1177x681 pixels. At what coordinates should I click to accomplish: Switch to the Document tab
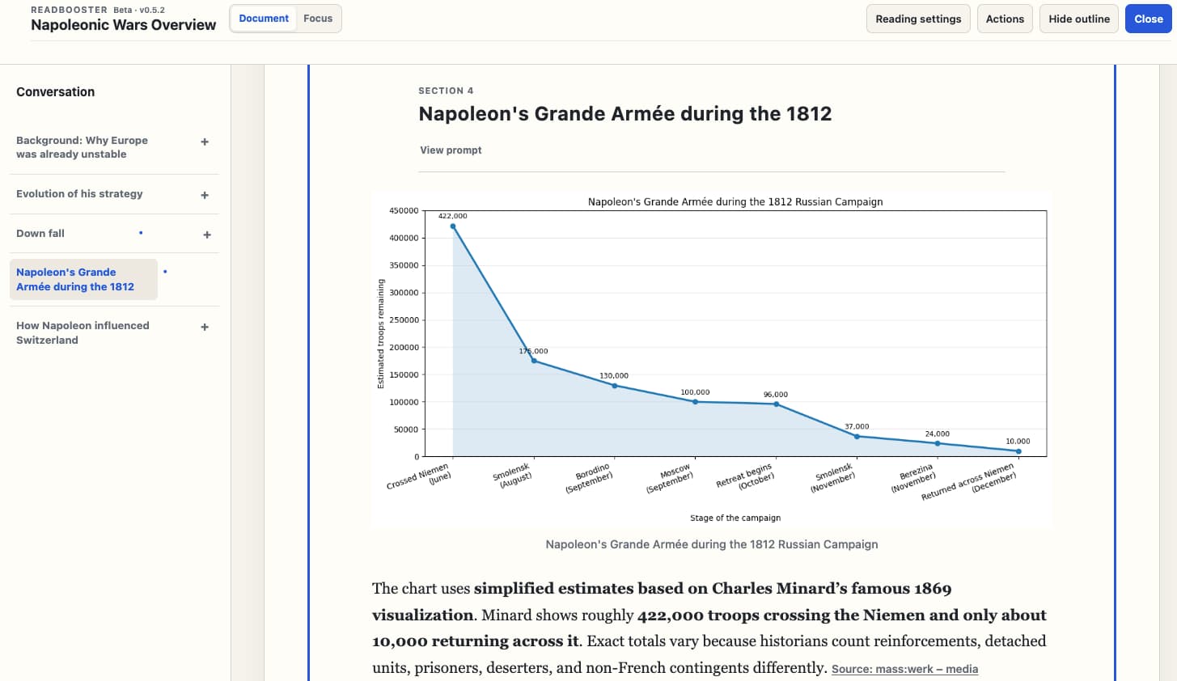pos(264,19)
